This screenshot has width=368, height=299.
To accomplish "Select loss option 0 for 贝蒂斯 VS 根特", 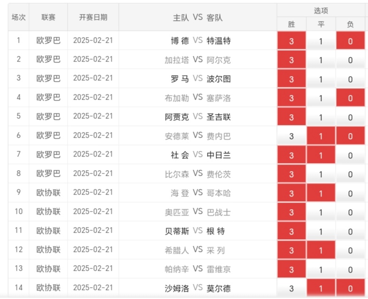I will (350, 231).
